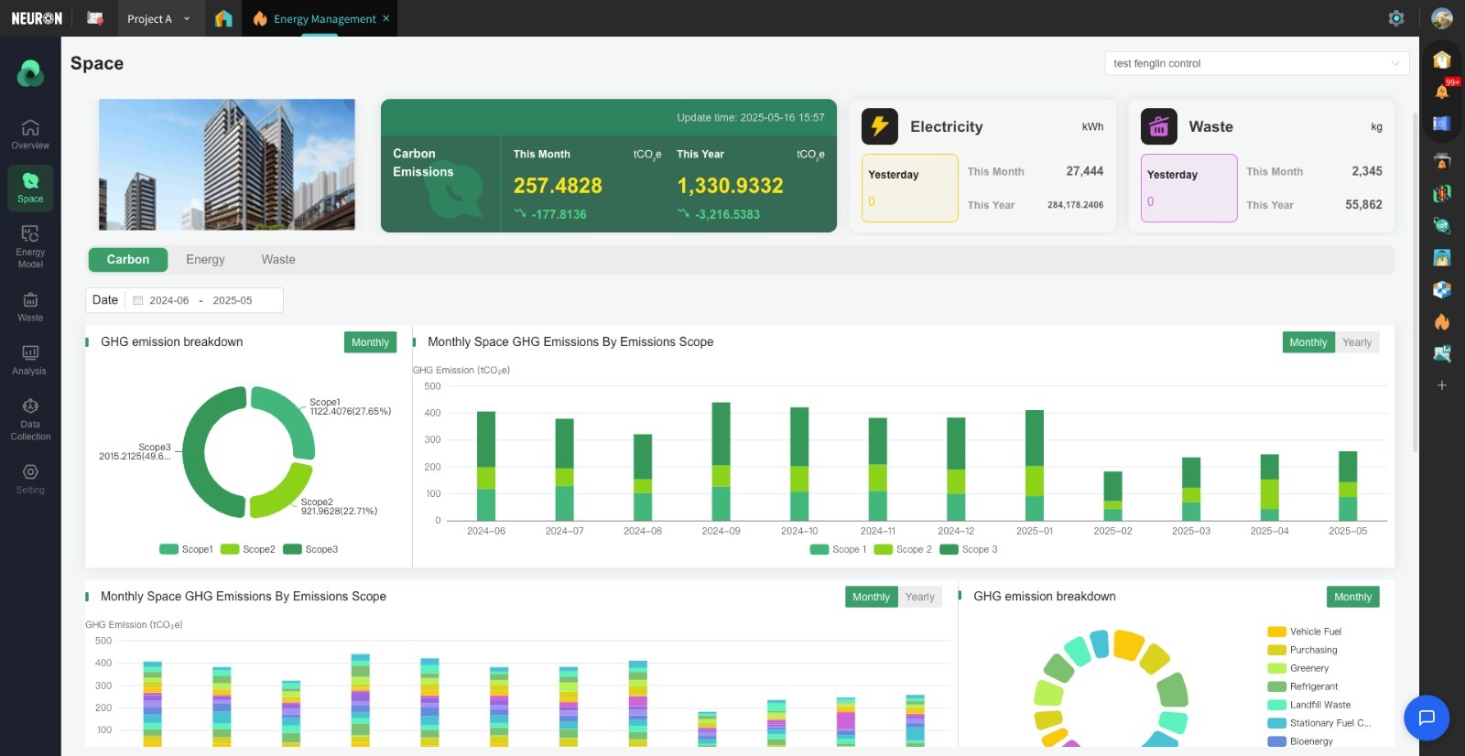Viewport: 1465px width, 756px height.
Task: Click the NEURON logo
Action: pyautogui.click(x=37, y=18)
